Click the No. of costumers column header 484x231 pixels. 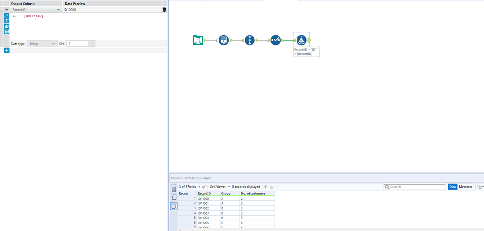point(257,194)
